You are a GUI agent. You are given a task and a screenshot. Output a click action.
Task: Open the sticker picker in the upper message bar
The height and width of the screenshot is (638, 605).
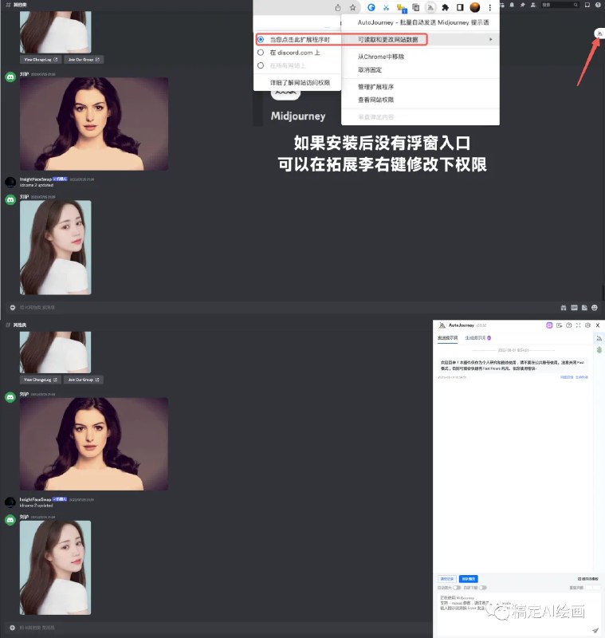click(x=584, y=308)
